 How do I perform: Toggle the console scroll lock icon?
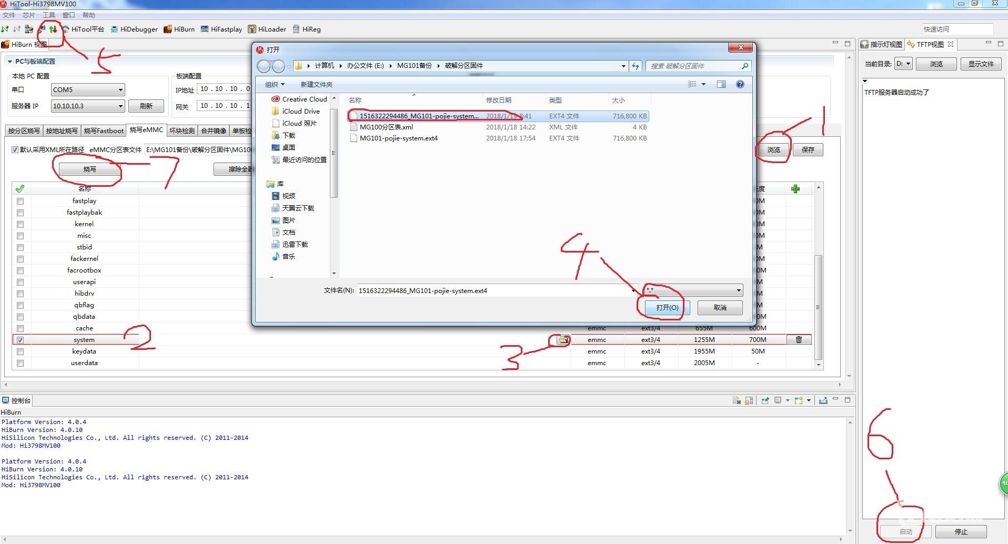pos(749,400)
